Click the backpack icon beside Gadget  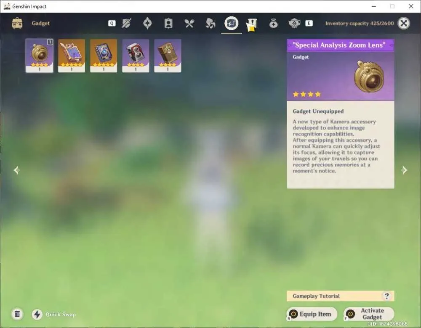tap(17, 23)
